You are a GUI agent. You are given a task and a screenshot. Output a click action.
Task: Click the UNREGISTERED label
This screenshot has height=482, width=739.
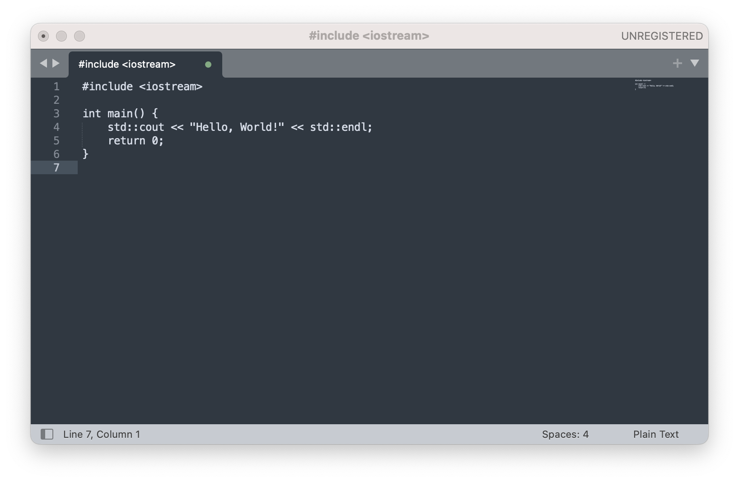(662, 36)
